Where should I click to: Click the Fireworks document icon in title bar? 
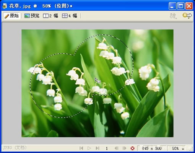[x=5, y=6]
